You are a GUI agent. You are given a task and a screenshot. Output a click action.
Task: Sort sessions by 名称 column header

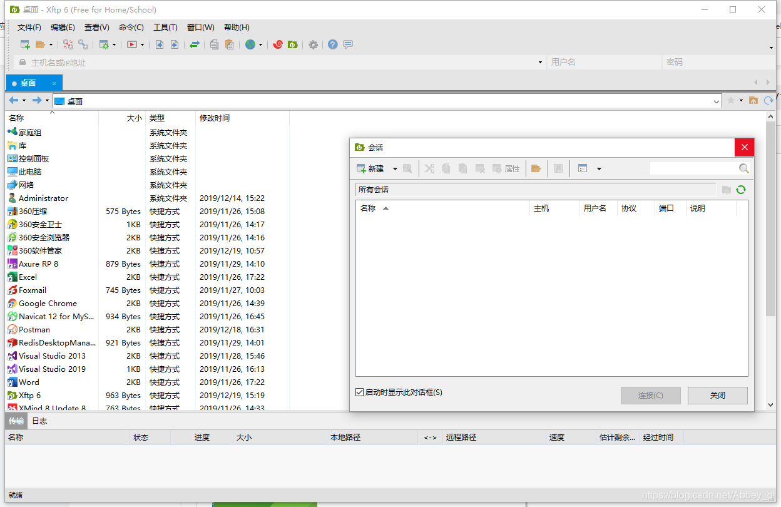point(442,208)
